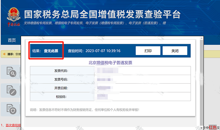220x130 pixels.
Task: Click the 发票号码 label cell
Action: coord(62,79)
